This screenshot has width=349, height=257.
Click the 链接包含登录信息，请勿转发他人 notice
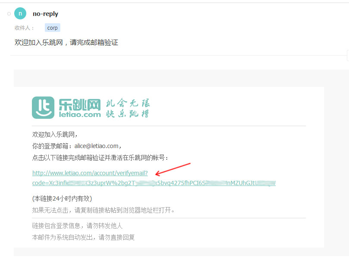(77, 226)
